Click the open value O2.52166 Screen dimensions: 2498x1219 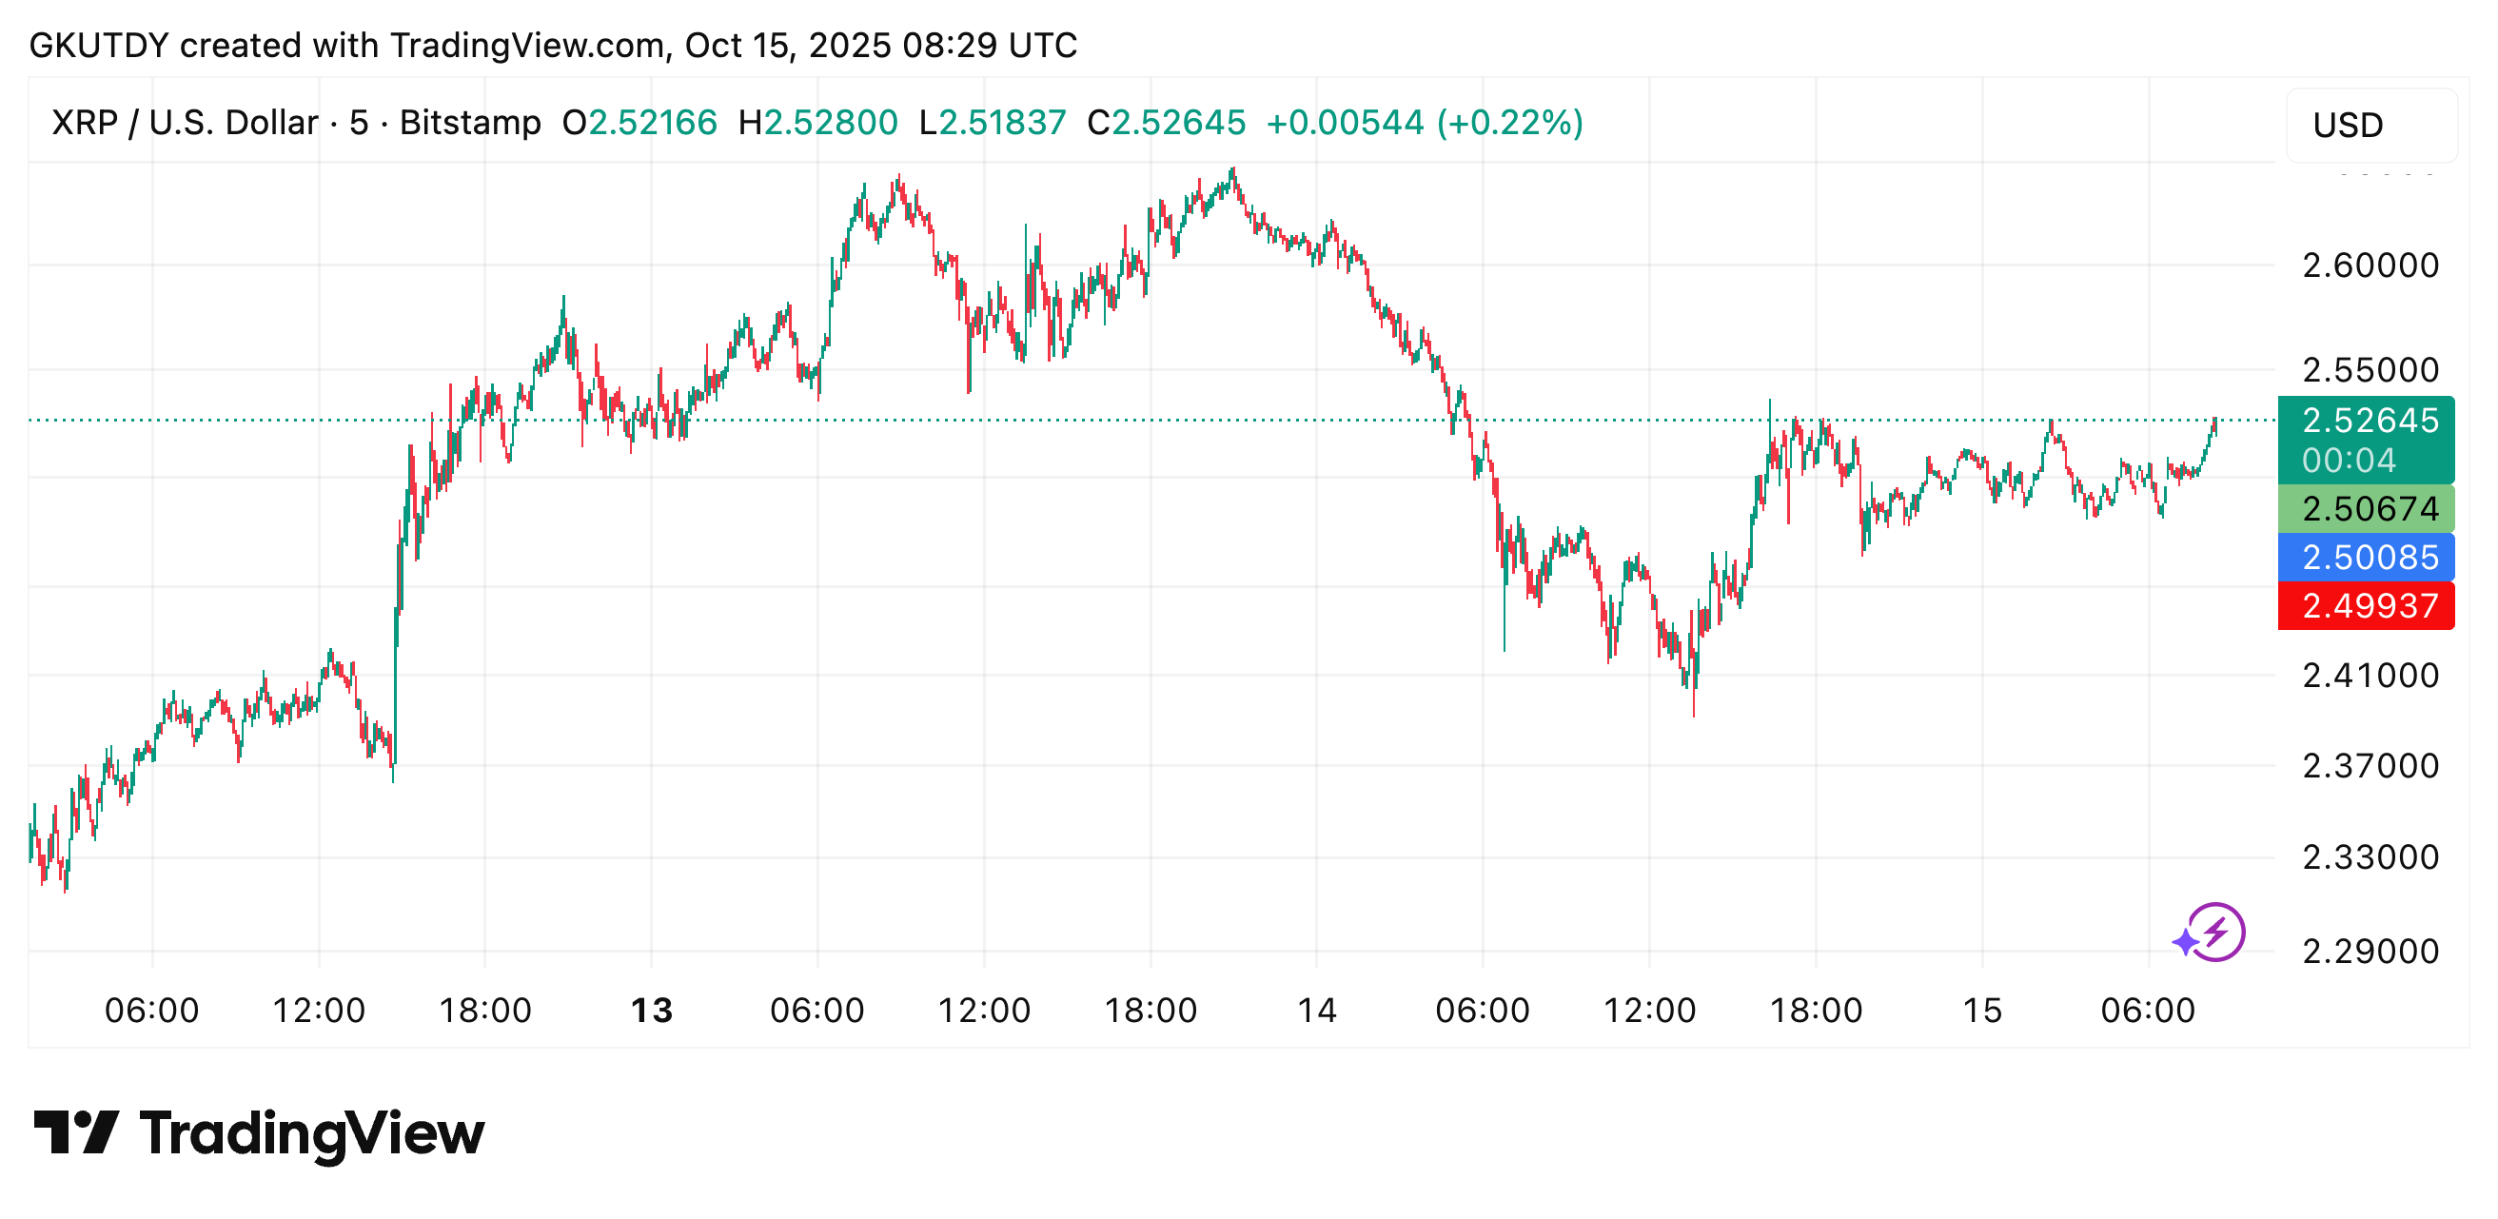click(640, 123)
